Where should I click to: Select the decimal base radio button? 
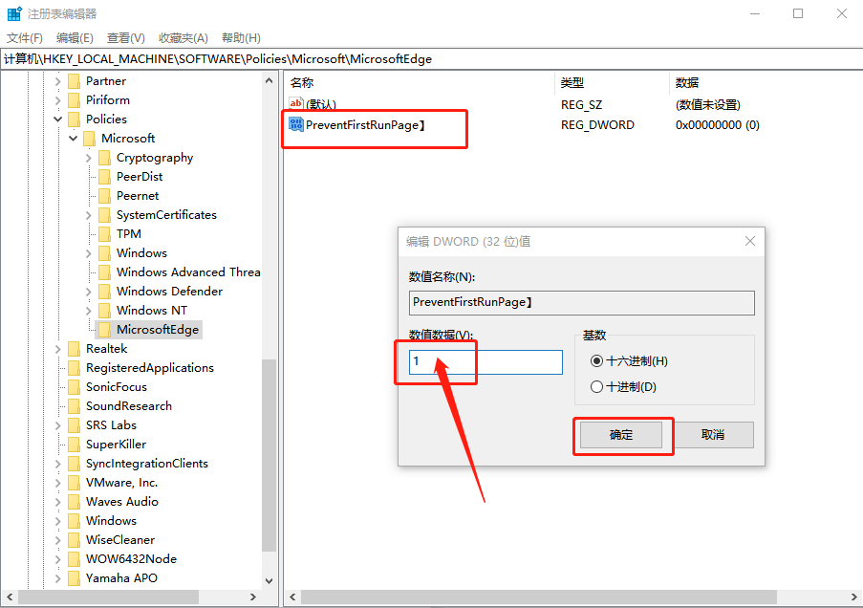point(596,386)
